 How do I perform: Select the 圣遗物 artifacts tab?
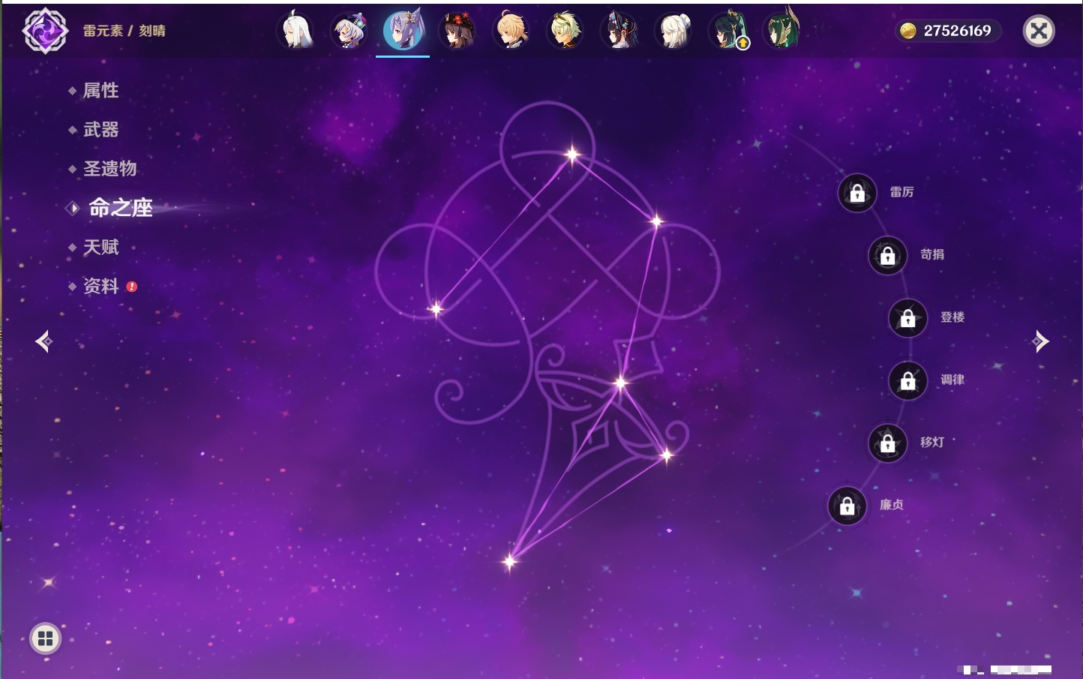point(109,169)
